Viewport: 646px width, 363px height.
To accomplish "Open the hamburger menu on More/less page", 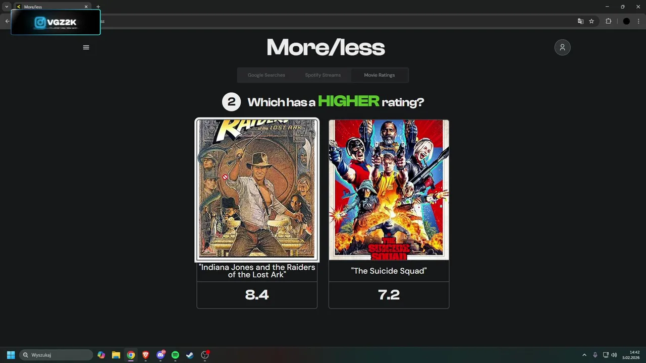I will click(86, 47).
